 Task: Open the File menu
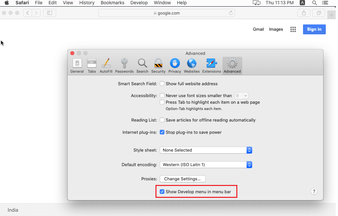[39, 3]
